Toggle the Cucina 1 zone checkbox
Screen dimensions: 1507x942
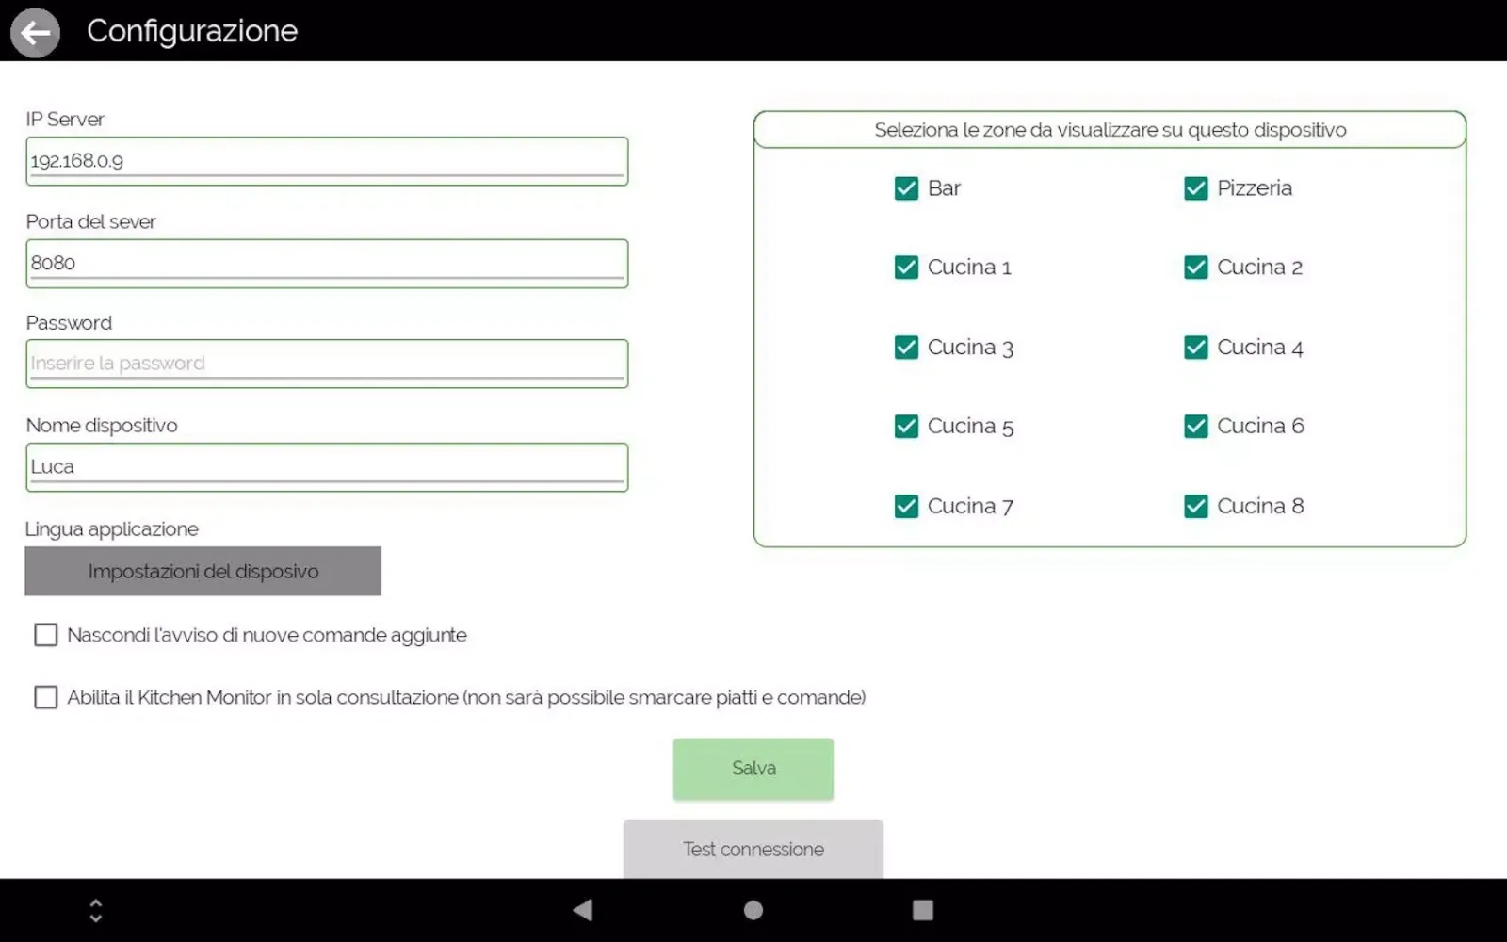coord(906,268)
